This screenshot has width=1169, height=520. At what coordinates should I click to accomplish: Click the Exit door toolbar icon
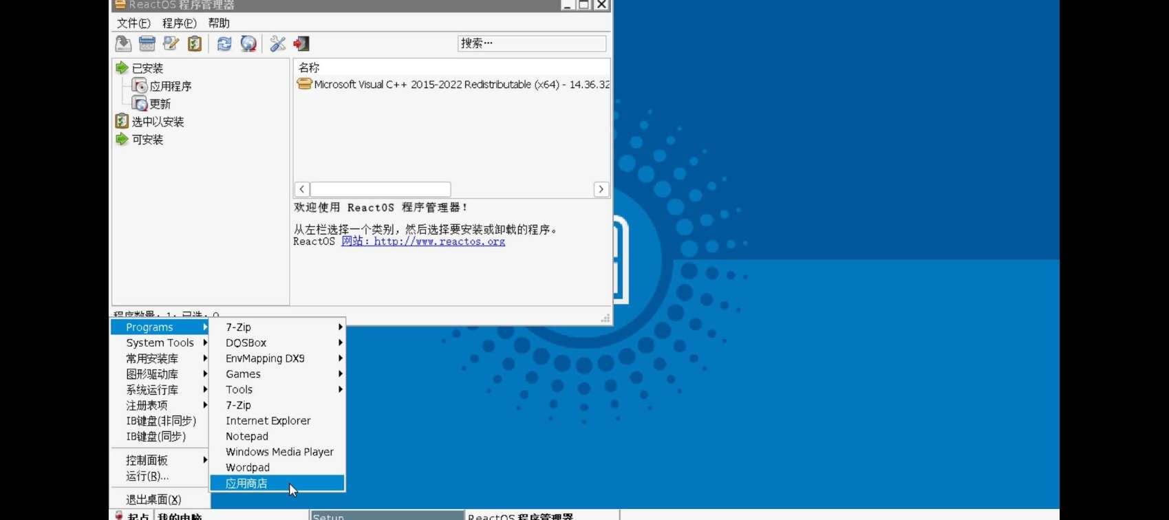[301, 44]
